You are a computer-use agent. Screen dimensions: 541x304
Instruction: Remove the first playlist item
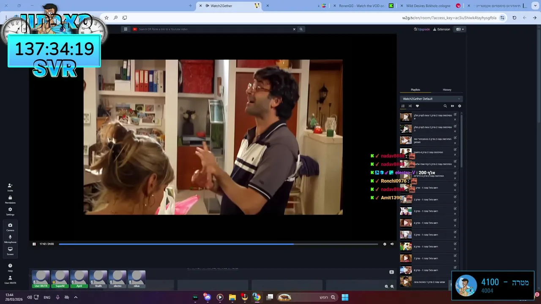pos(455,119)
